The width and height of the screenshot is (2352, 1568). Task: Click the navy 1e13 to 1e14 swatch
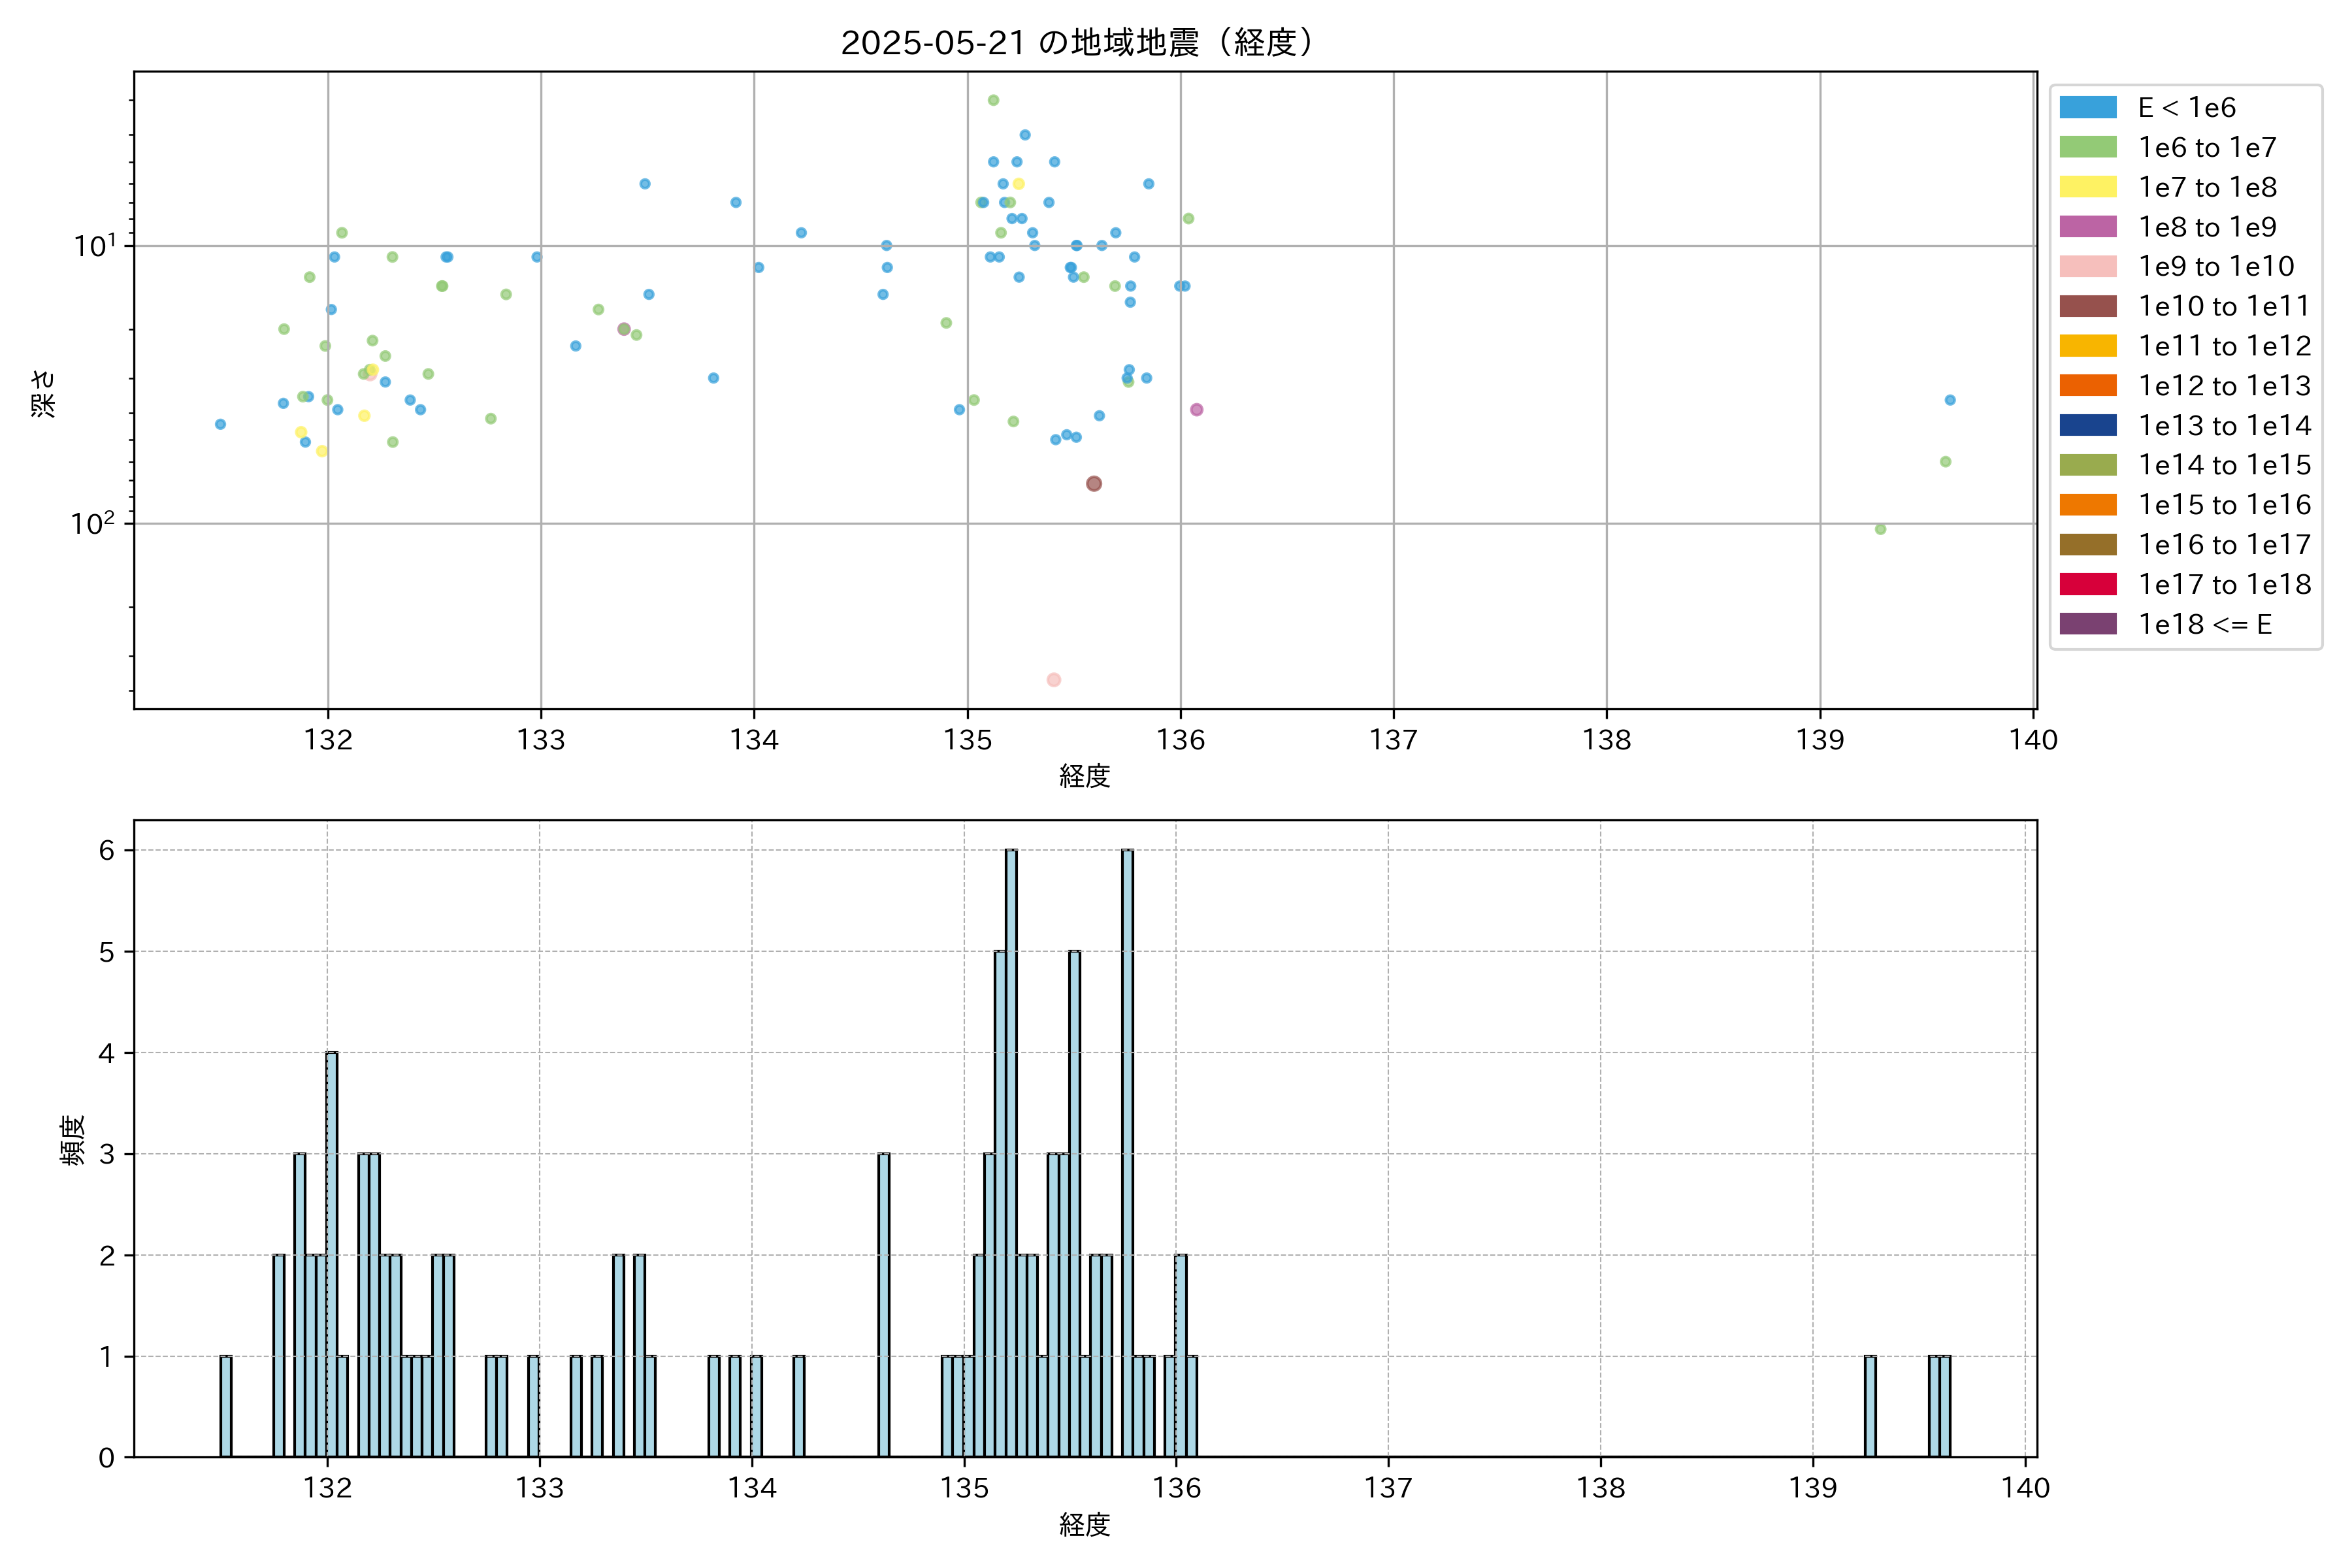[x=2087, y=425]
